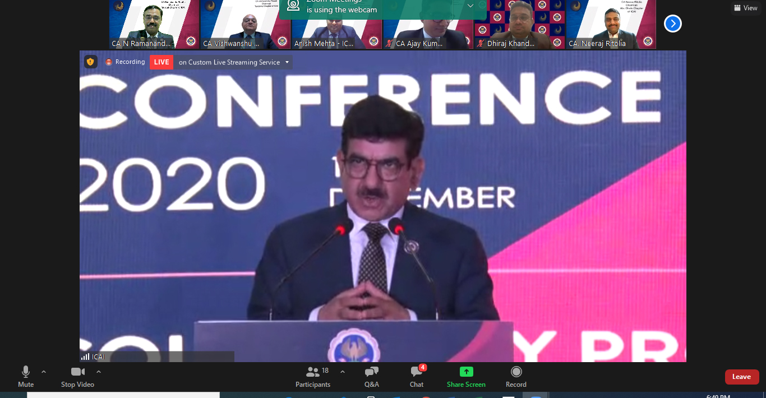Click the Recording indicator
Screen dimensions: 766x398
coord(125,62)
